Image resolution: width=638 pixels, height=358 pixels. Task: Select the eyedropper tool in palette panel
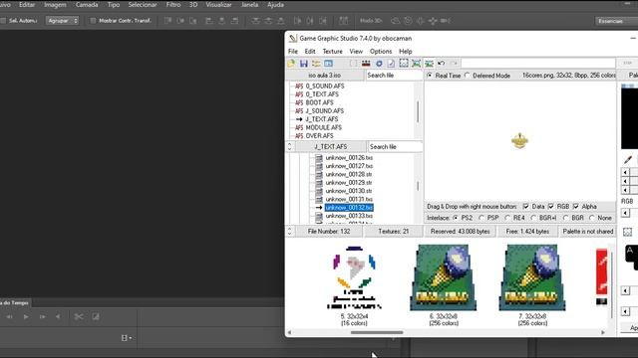(627, 160)
